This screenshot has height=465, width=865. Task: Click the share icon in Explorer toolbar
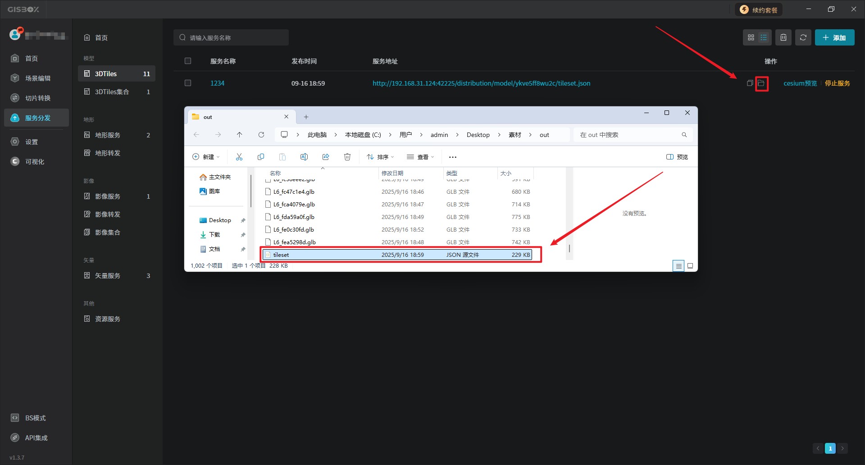point(326,157)
